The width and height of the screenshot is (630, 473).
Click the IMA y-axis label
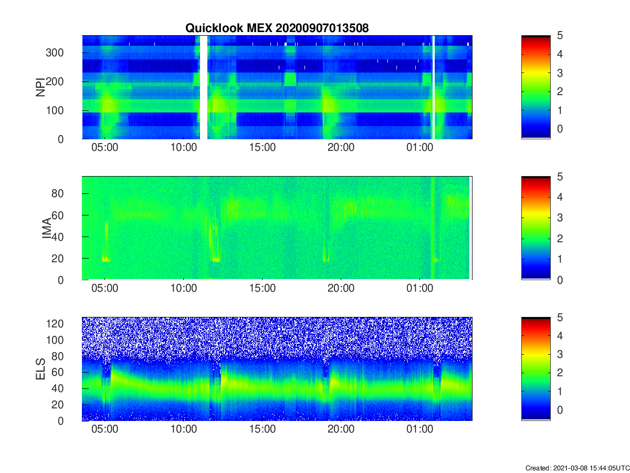47,228
